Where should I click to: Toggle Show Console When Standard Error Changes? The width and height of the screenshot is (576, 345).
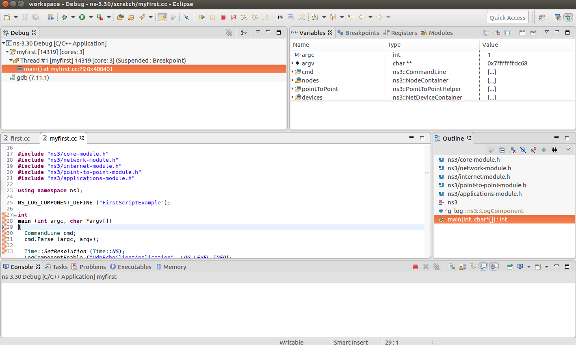click(x=494, y=267)
